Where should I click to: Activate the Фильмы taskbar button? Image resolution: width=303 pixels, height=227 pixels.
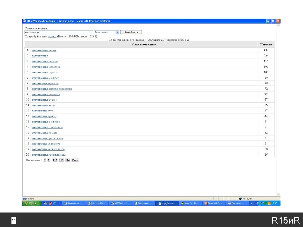[74, 203]
